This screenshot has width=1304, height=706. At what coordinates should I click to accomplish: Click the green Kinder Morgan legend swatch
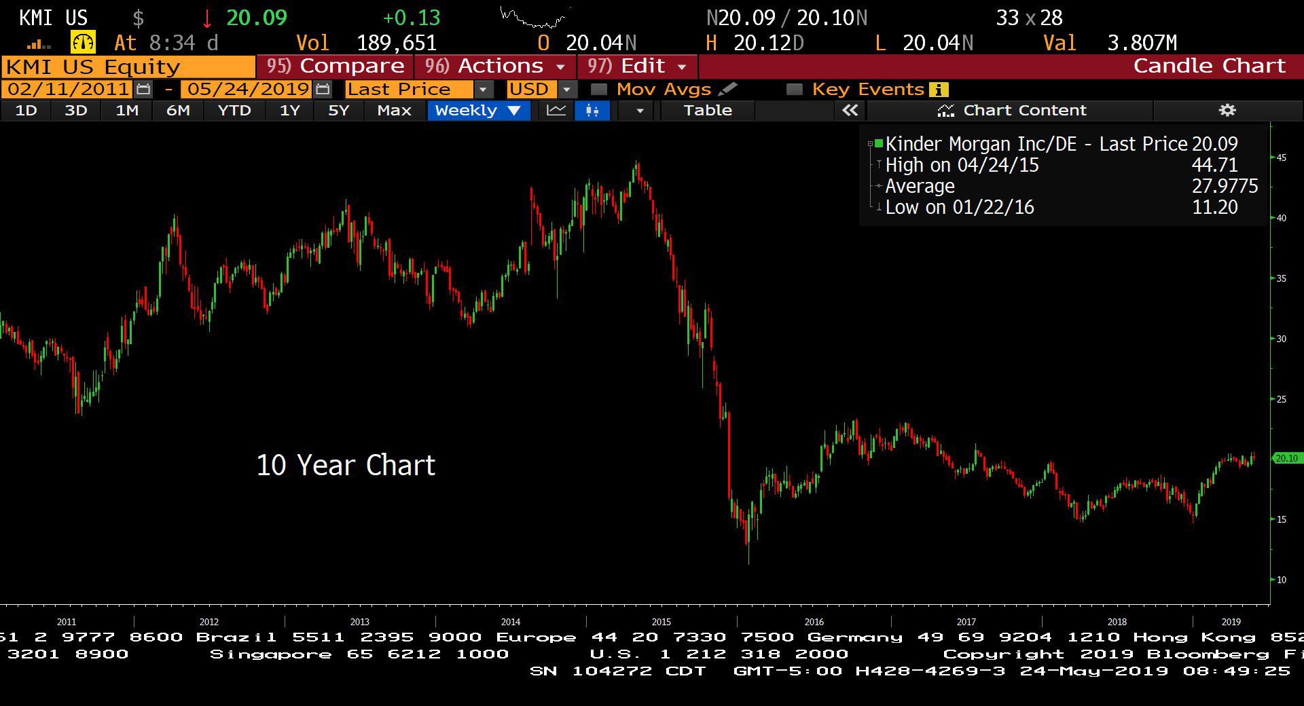pos(879,143)
